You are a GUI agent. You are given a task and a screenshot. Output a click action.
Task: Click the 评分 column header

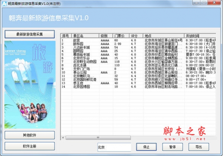coord(136,36)
